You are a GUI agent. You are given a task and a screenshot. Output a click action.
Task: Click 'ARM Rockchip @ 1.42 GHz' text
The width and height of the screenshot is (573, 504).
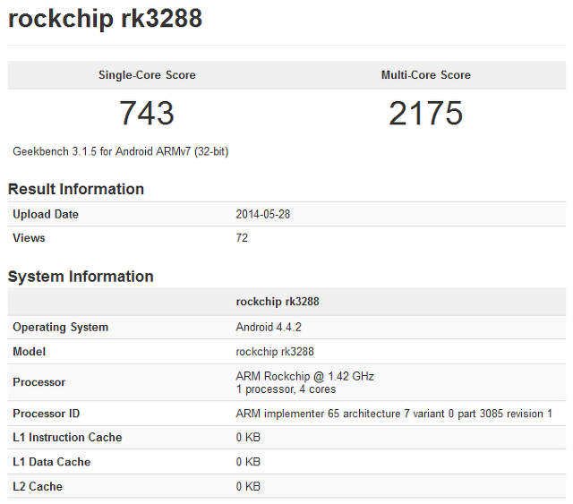point(304,376)
